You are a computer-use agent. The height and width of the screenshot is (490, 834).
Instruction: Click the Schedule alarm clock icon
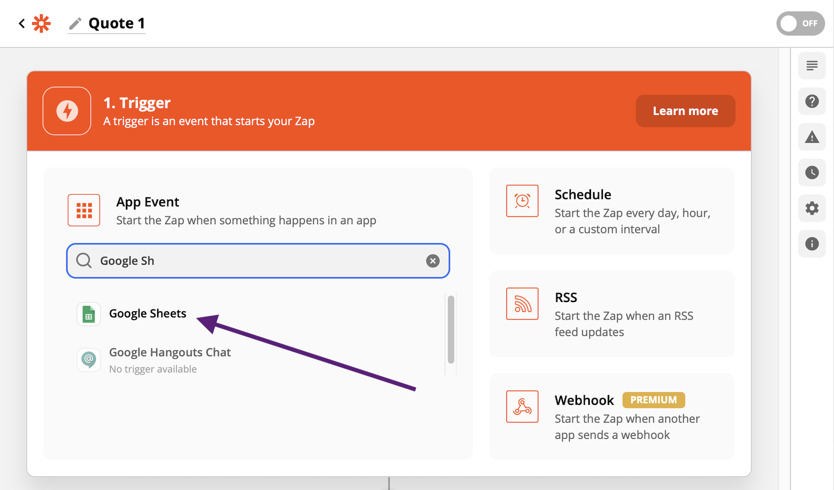(522, 201)
